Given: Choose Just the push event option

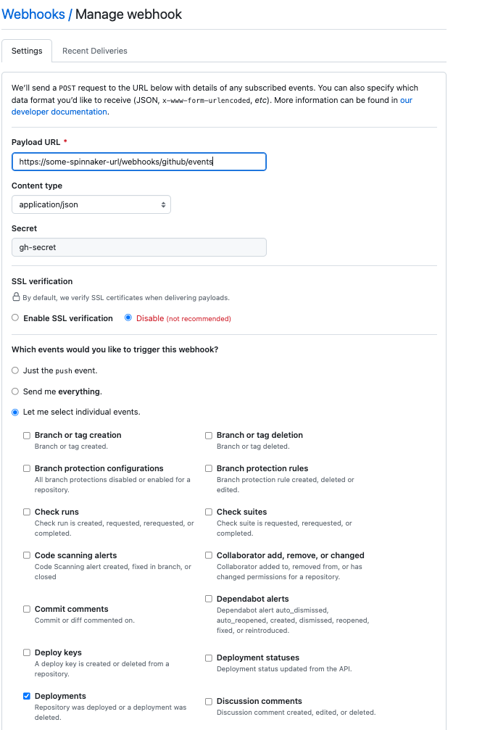Looking at the screenshot, I should [16, 370].
